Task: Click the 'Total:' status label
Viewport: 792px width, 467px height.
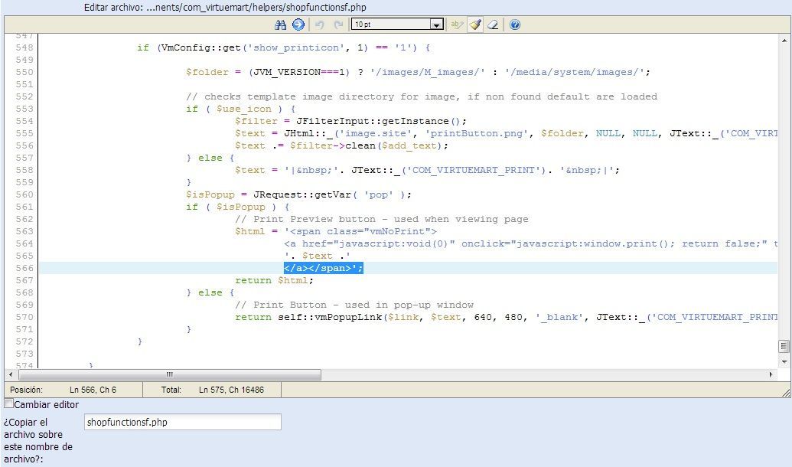Action: pyautogui.click(x=171, y=390)
